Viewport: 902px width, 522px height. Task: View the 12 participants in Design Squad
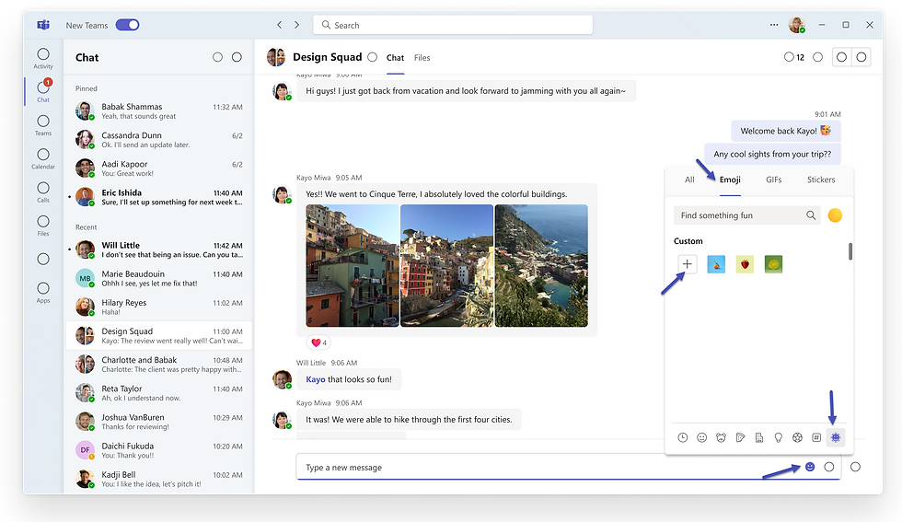[x=794, y=57]
